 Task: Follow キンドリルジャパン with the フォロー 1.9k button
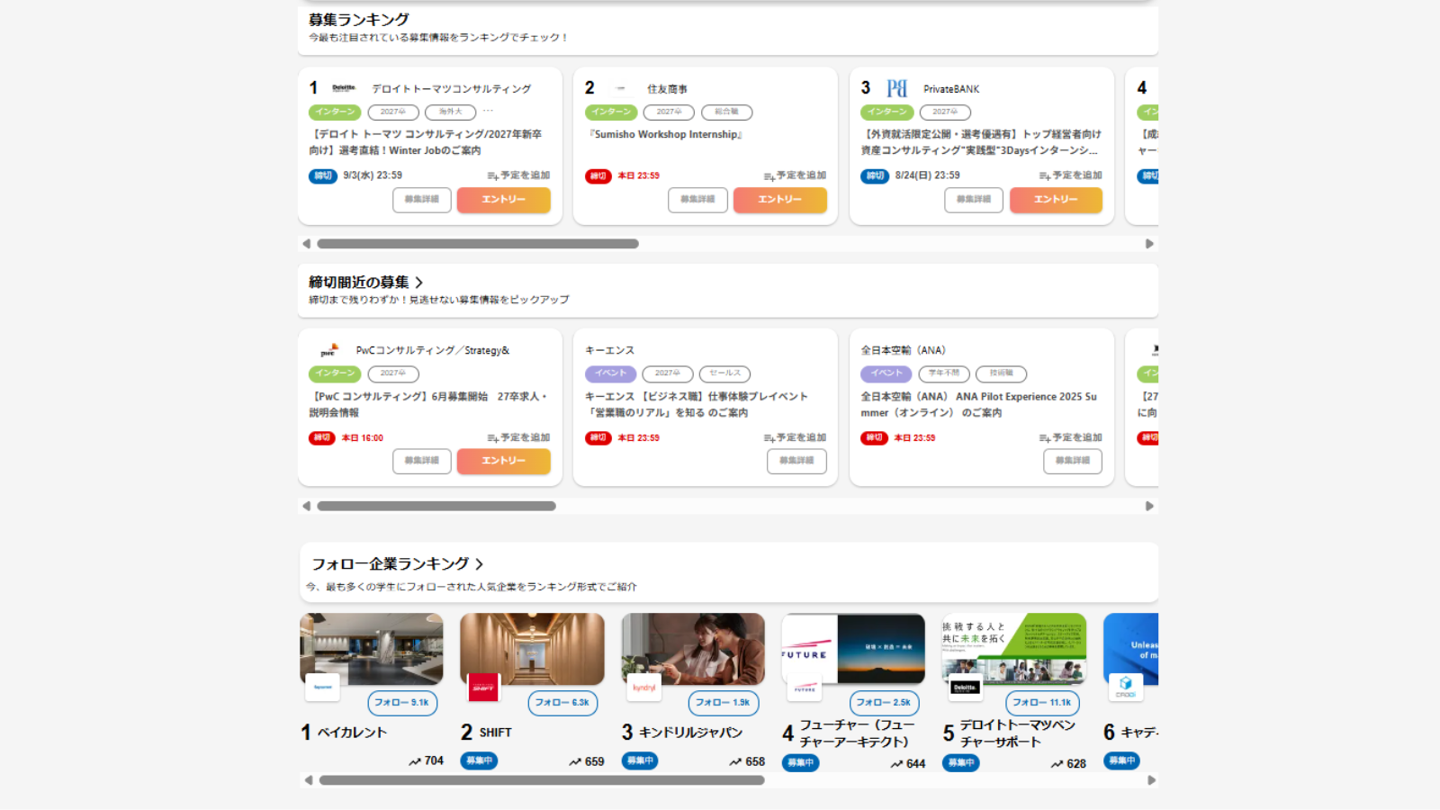pyautogui.click(x=724, y=703)
